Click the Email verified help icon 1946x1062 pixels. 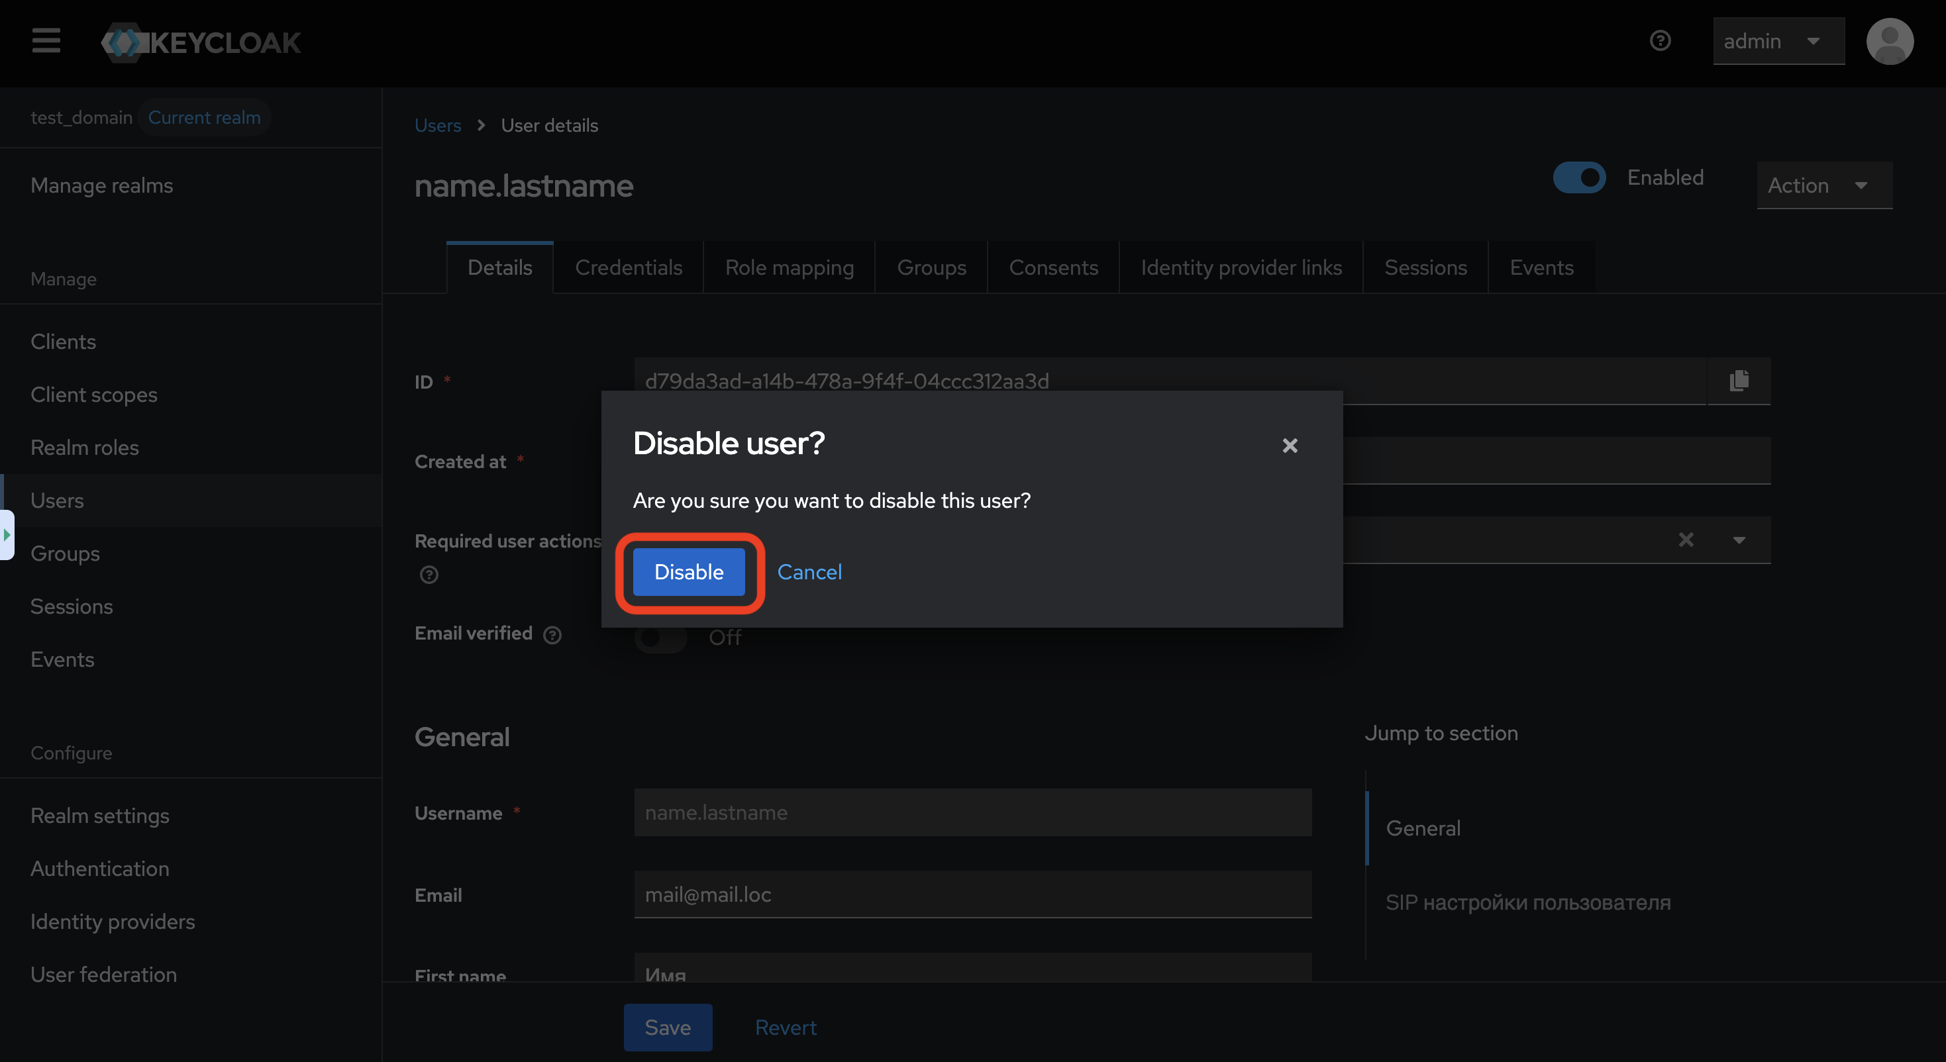click(552, 634)
